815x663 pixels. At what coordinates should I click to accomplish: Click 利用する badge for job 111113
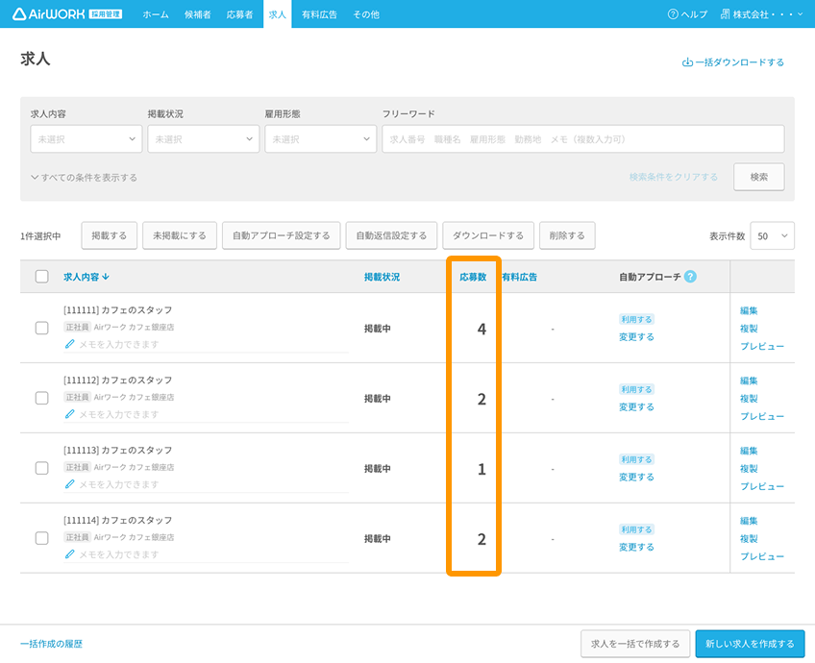[636, 459]
